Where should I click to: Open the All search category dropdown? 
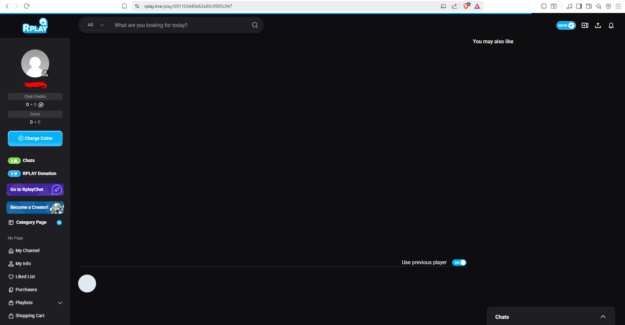(x=96, y=25)
